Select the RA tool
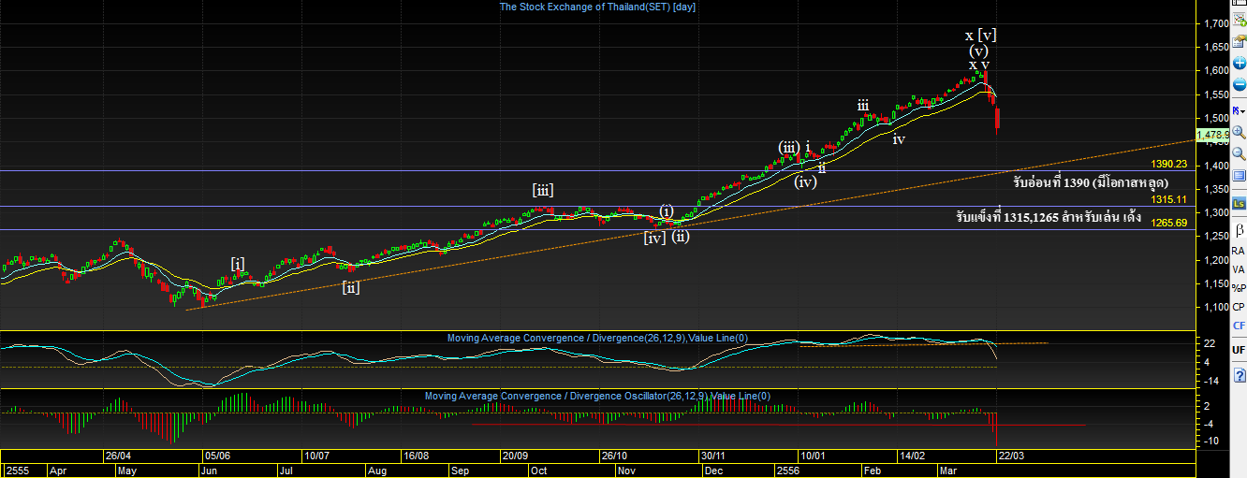The height and width of the screenshot is (478, 1247). pos(1239,251)
